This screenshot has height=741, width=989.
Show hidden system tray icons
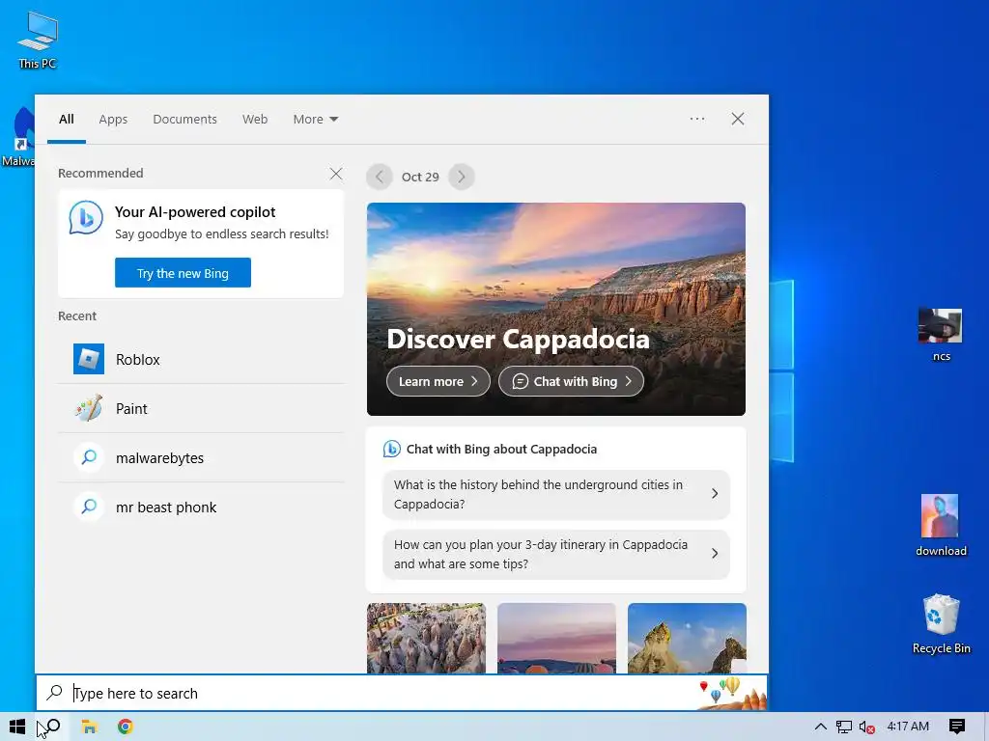(x=820, y=727)
